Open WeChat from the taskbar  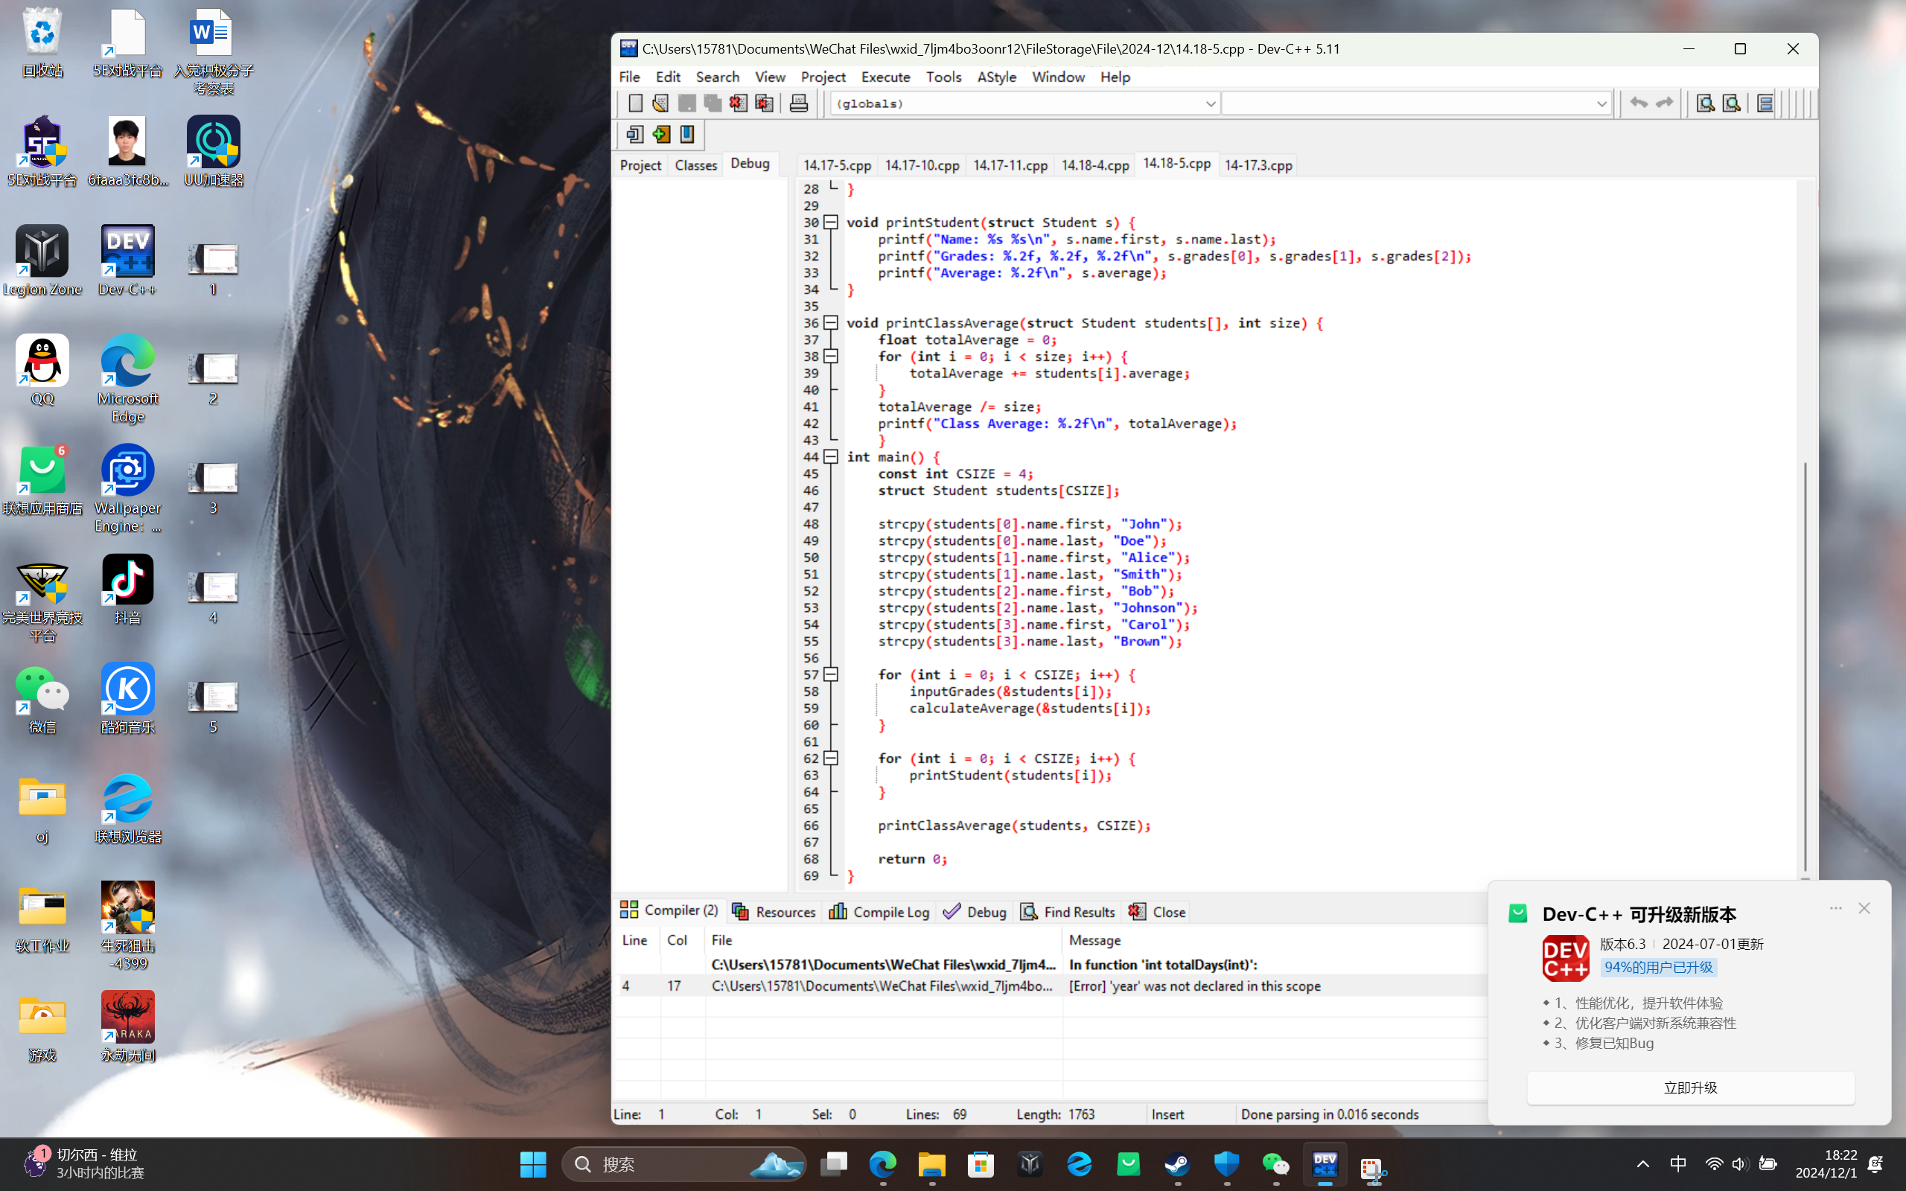(1276, 1164)
